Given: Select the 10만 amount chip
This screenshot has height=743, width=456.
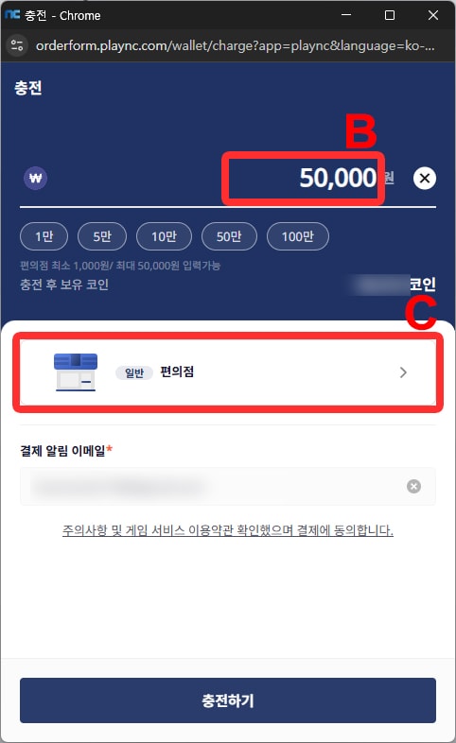Looking at the screenshot, I should pos(164,236).
